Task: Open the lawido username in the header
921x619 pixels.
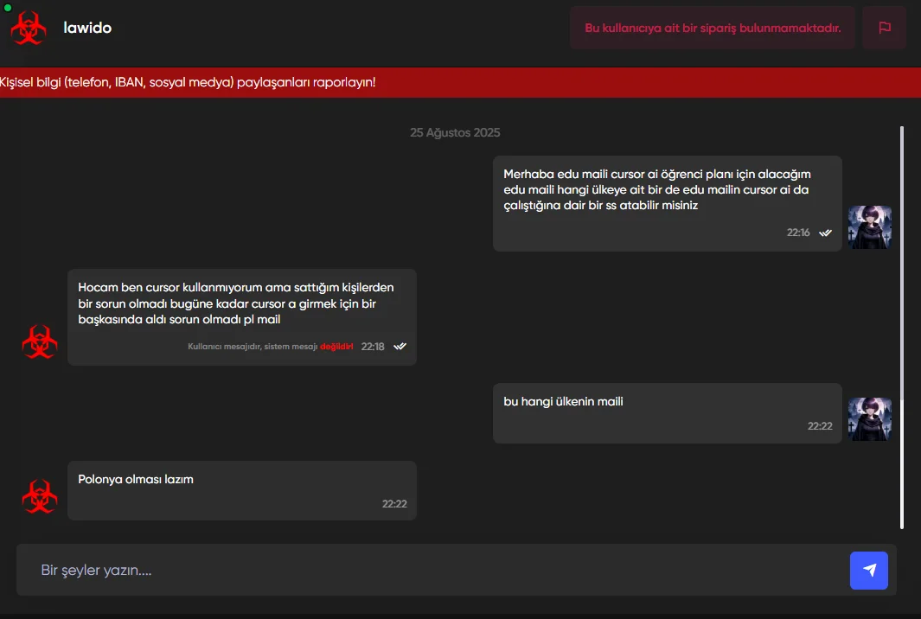Action: click(87, 28)
